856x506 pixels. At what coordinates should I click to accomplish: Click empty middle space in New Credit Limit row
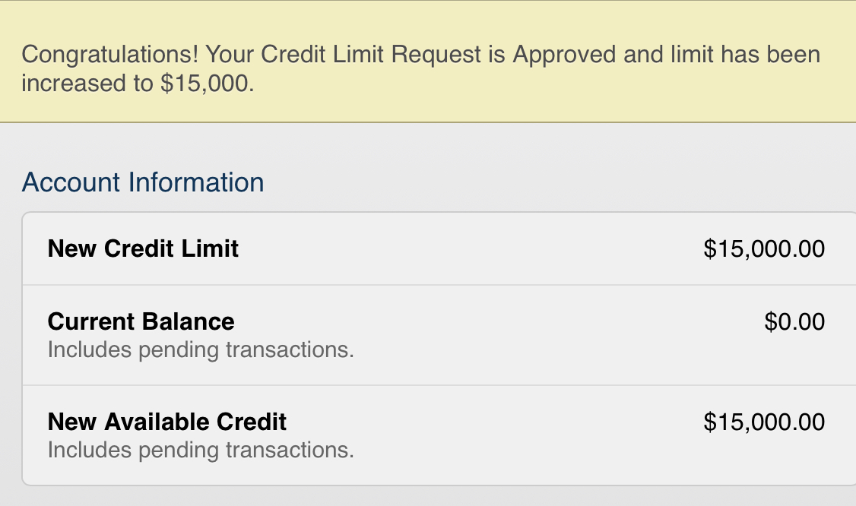[471, 249]
